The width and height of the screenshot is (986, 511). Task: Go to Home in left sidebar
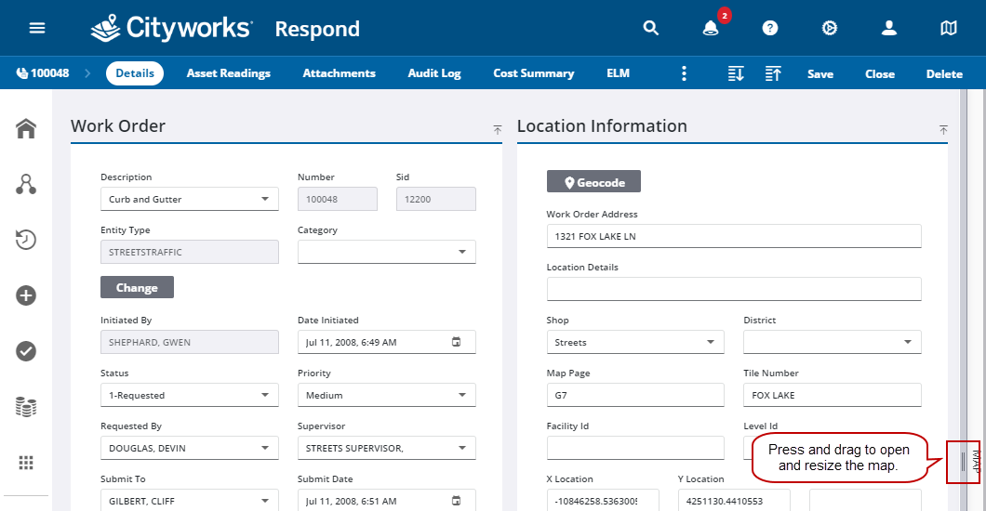click(x=26, y=129)
